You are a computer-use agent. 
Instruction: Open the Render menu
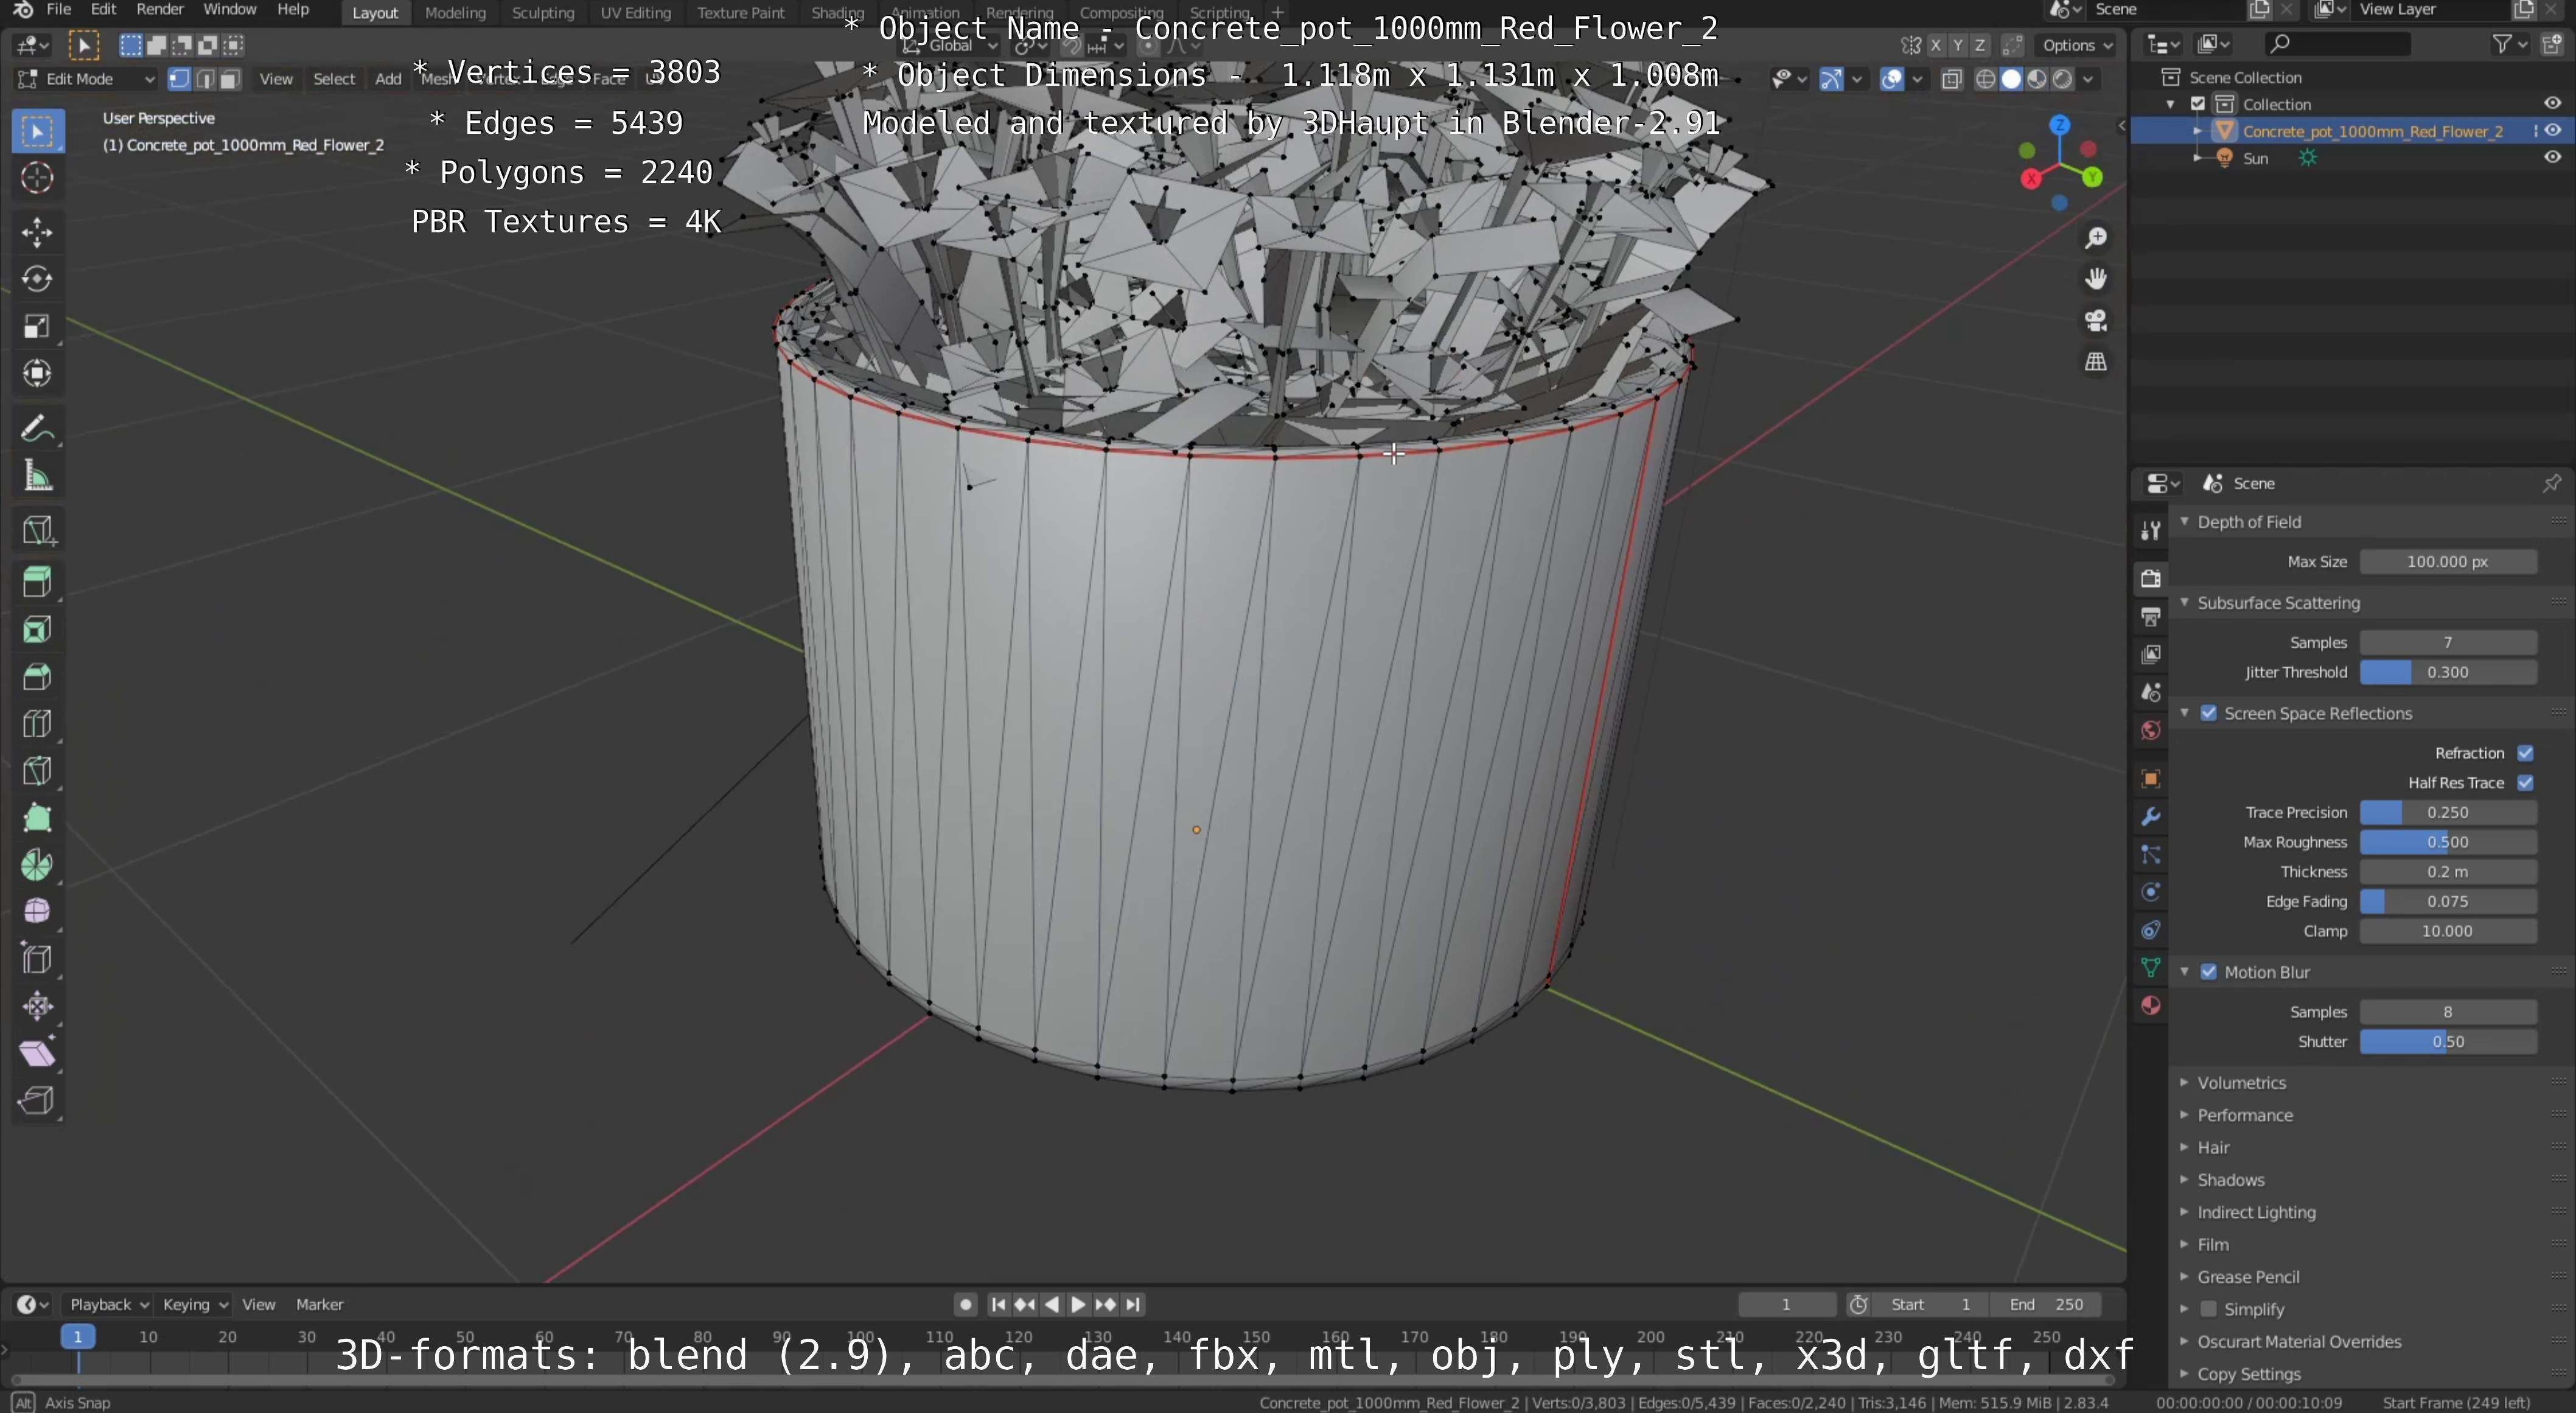pos(160,10)
